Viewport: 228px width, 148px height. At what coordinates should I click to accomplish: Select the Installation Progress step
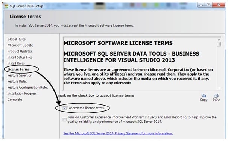coord(22,94)
